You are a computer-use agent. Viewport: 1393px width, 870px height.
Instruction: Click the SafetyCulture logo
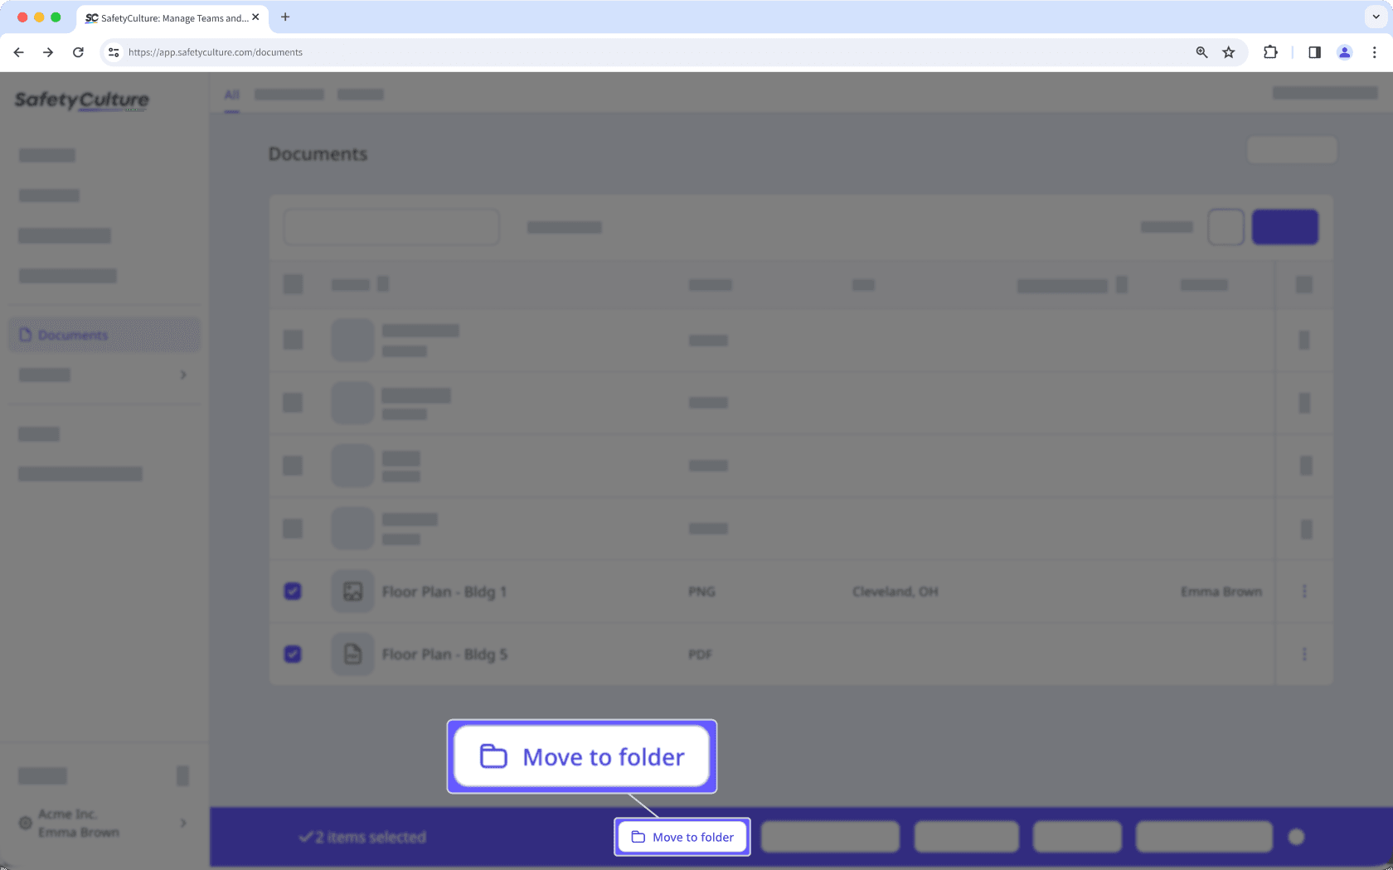click(81, 100)
